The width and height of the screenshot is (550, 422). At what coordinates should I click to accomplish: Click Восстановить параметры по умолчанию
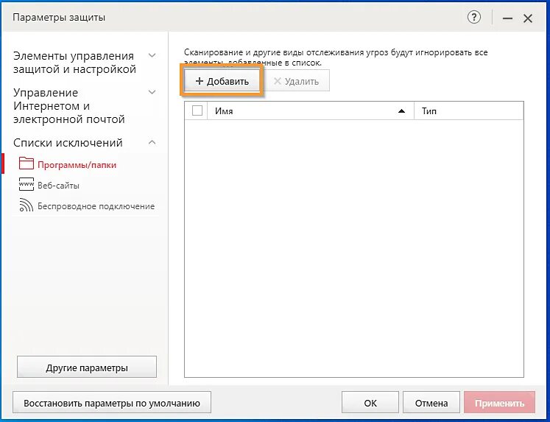tap(112, 403)
